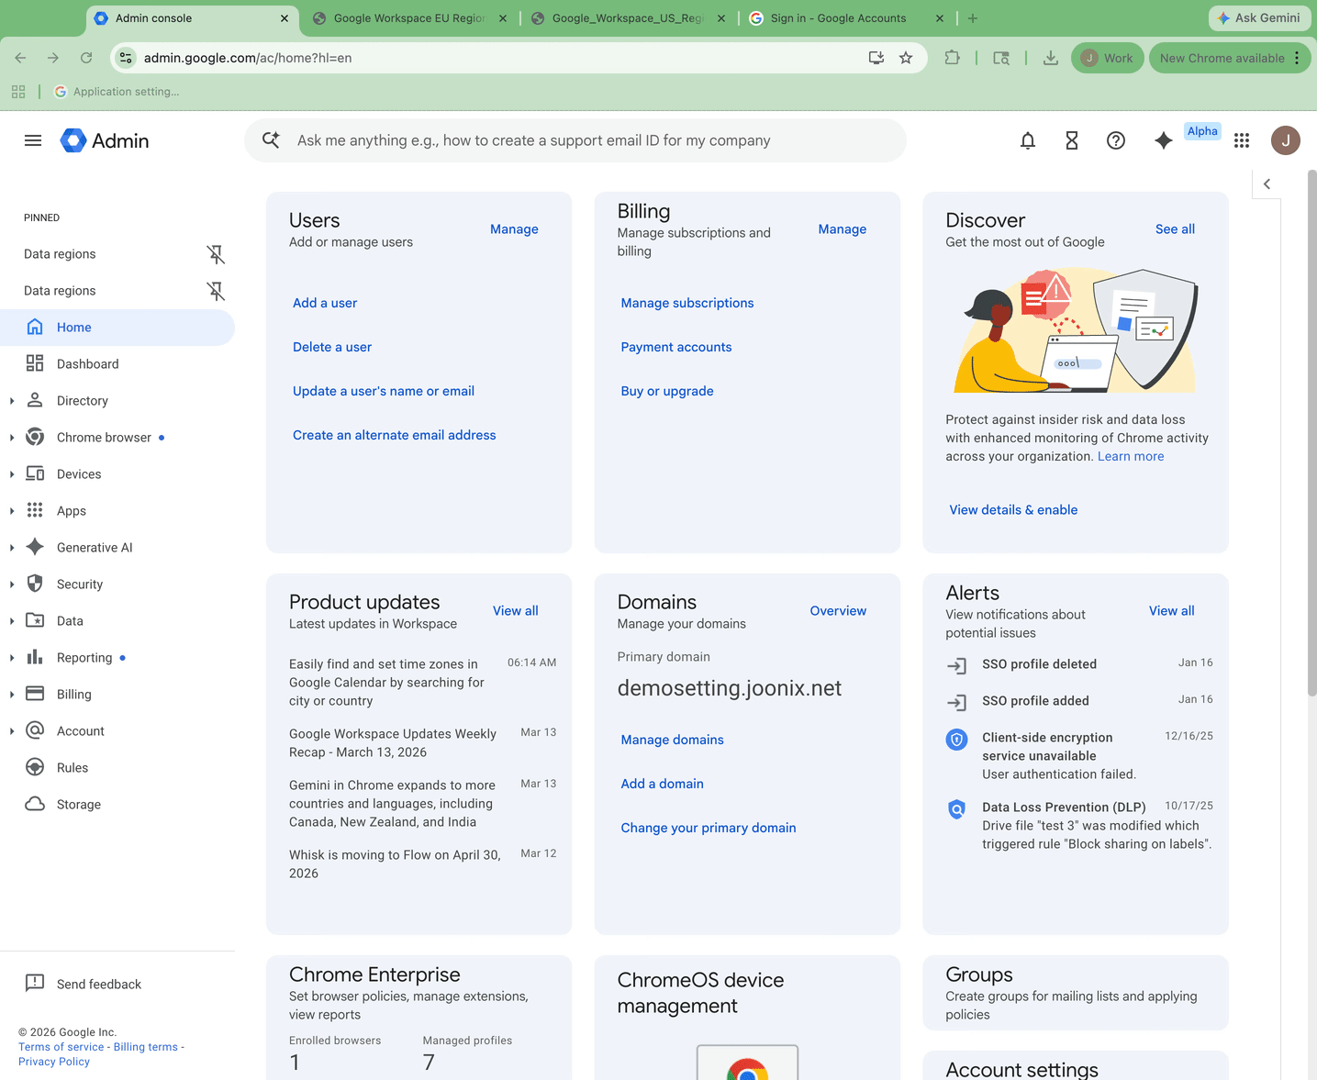Open the Google apps grid icon
The height and width of the screenshot is (1080, 1317).
(1241, 140)
